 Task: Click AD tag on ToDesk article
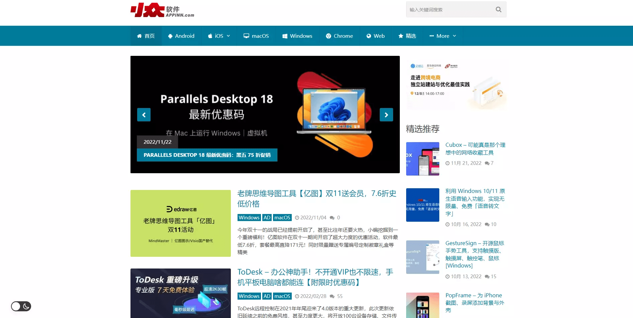tap(267, 296)
